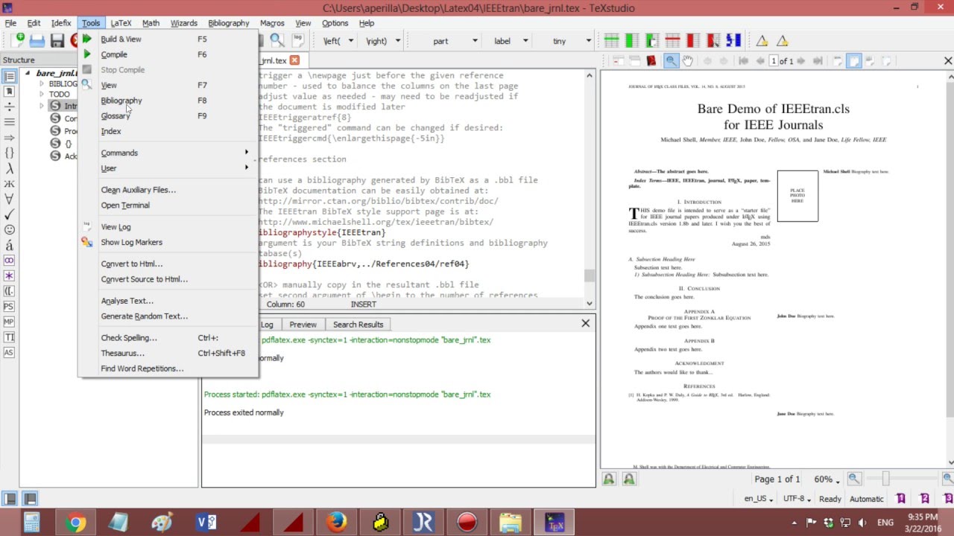The height and width of the screenshot is (536, 954).
Task: Click the MP metapost icon in left sidebar
Action: point(9,322)
